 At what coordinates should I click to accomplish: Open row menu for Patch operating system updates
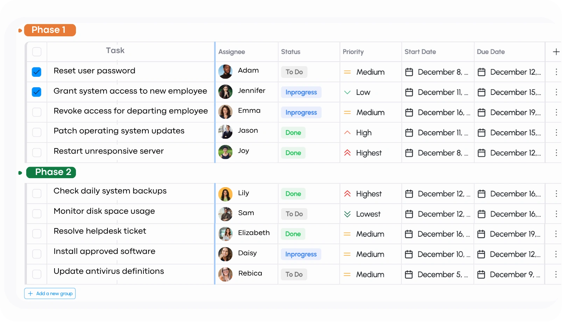pos(556,133)
